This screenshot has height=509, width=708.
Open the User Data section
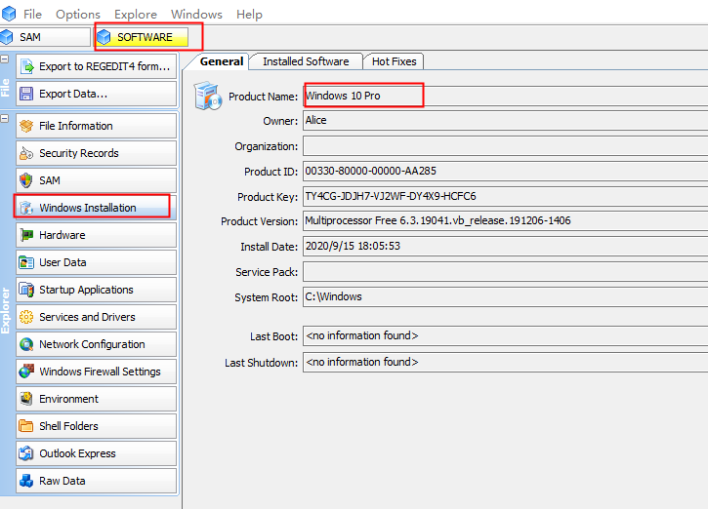coord(96,262)
